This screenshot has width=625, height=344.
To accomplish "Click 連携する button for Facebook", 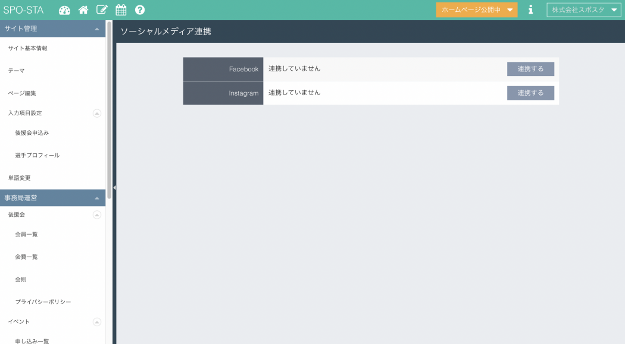I will [x=530, y=69].
